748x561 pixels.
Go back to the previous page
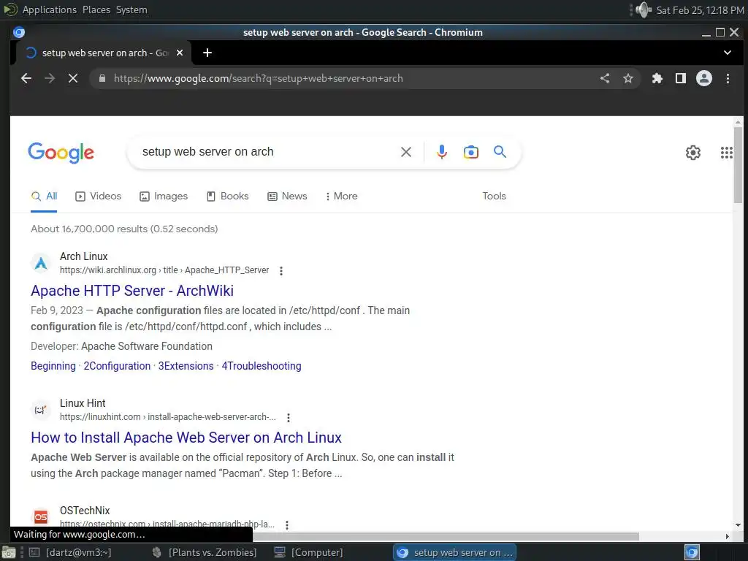(26, 78)
